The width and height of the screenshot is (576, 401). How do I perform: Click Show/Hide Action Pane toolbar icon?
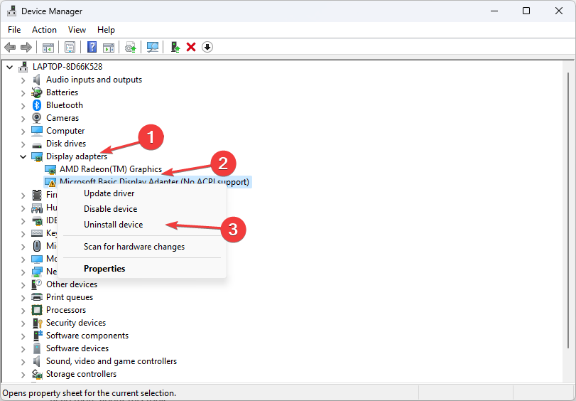point(109,47)
